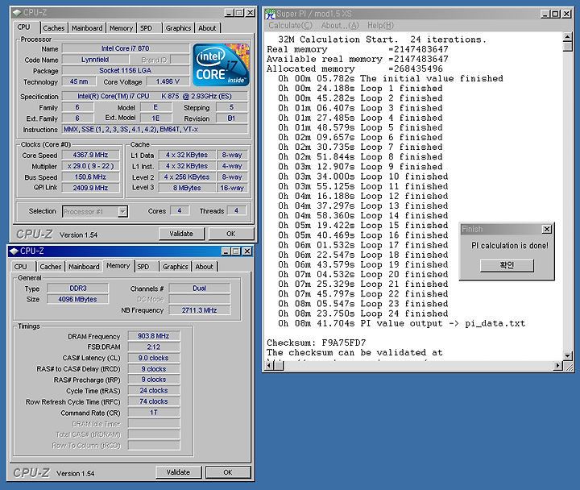Select Memory tab in bottom CPU-Z window
Viewport: 580px width, 490px height.
pos(118,266)
